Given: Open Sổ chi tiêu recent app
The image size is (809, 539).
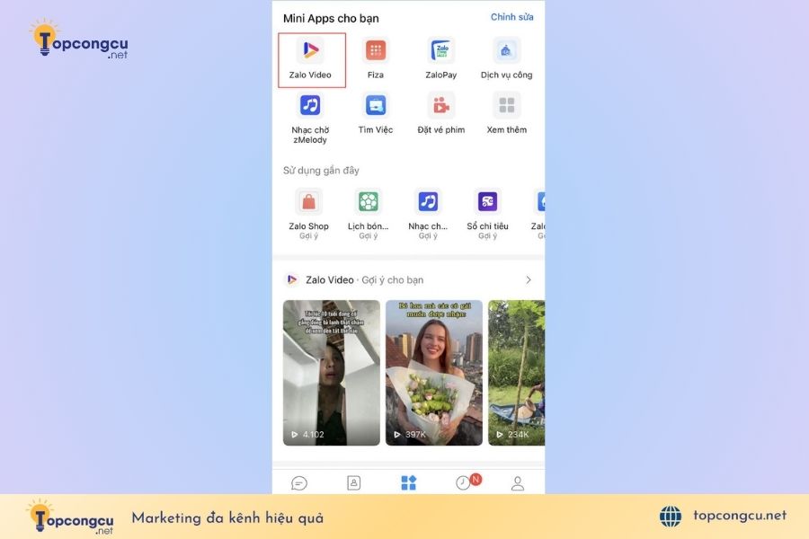Looking at the screenshot, I should (x=487, y=214).
